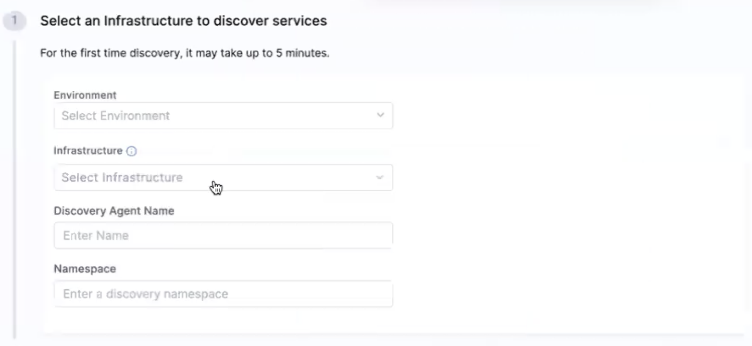Click the 'Select an Infrastructure to discover services' heading
The width and height of the screenshot is (752, 346).
tap(183, 21)
